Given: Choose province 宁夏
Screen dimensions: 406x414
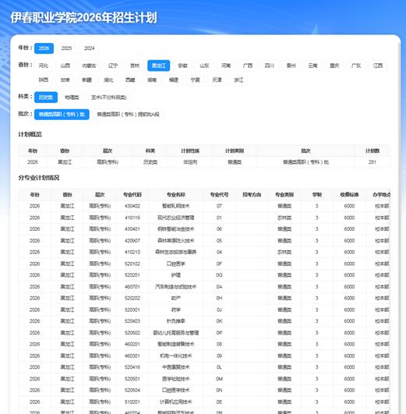Looking at the screenshot, I should [x=195, y=80].
